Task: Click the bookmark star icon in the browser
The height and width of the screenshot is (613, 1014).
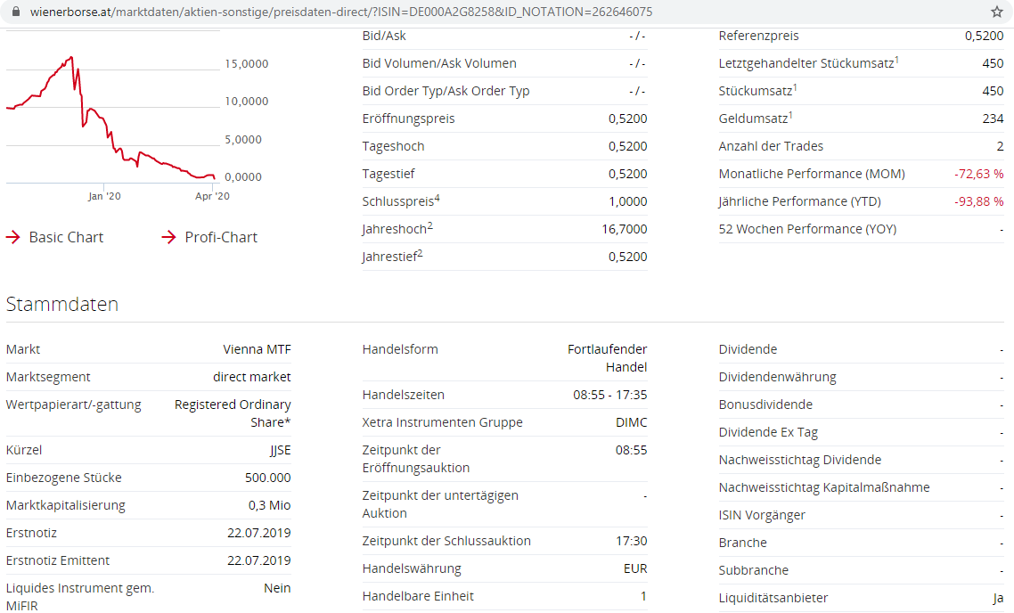Action: tap(999, 13)
